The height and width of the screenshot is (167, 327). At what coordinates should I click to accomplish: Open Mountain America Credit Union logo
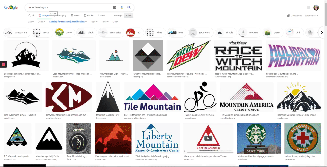pyautogui.click(x=247, y=97)
